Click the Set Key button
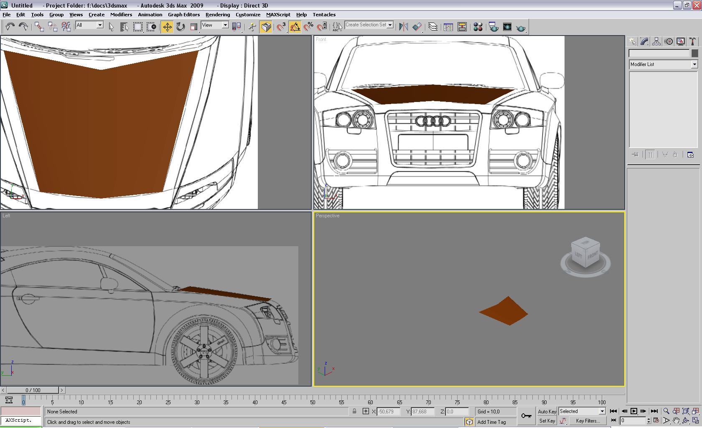Image resolution: width=702 pixels, height=428 pixels. tap(547, 421)
